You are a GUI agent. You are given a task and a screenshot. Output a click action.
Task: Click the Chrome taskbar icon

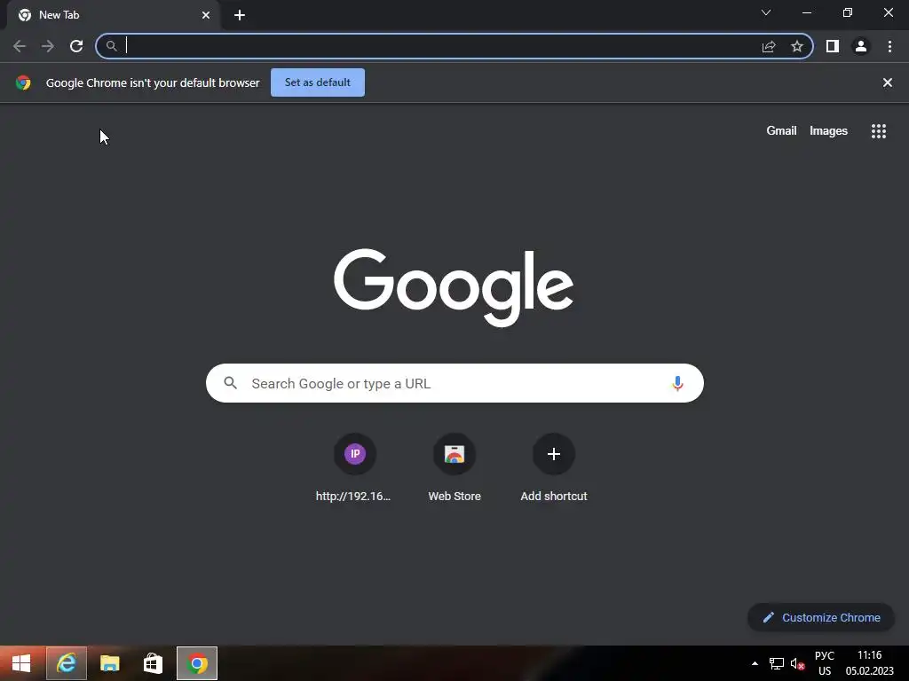click(197, 663)
